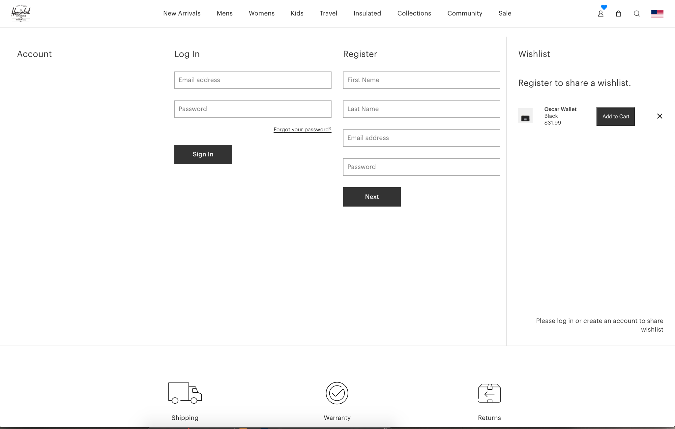675x429 pixels.
Task: Remove Oscar Wallet from the wishlist
Action: click(660, 116)
